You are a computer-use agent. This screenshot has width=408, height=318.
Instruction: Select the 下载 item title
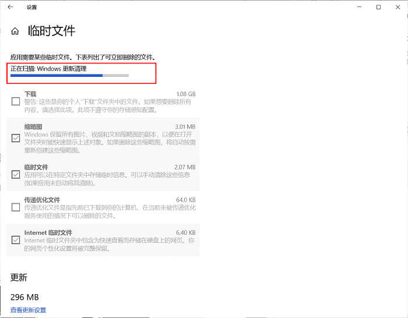pyautogui.click(x=30, y=94)
